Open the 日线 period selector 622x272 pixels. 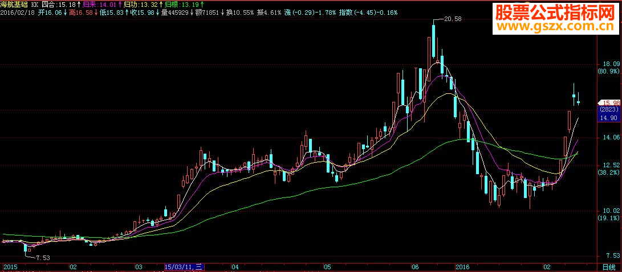(609, 267)
